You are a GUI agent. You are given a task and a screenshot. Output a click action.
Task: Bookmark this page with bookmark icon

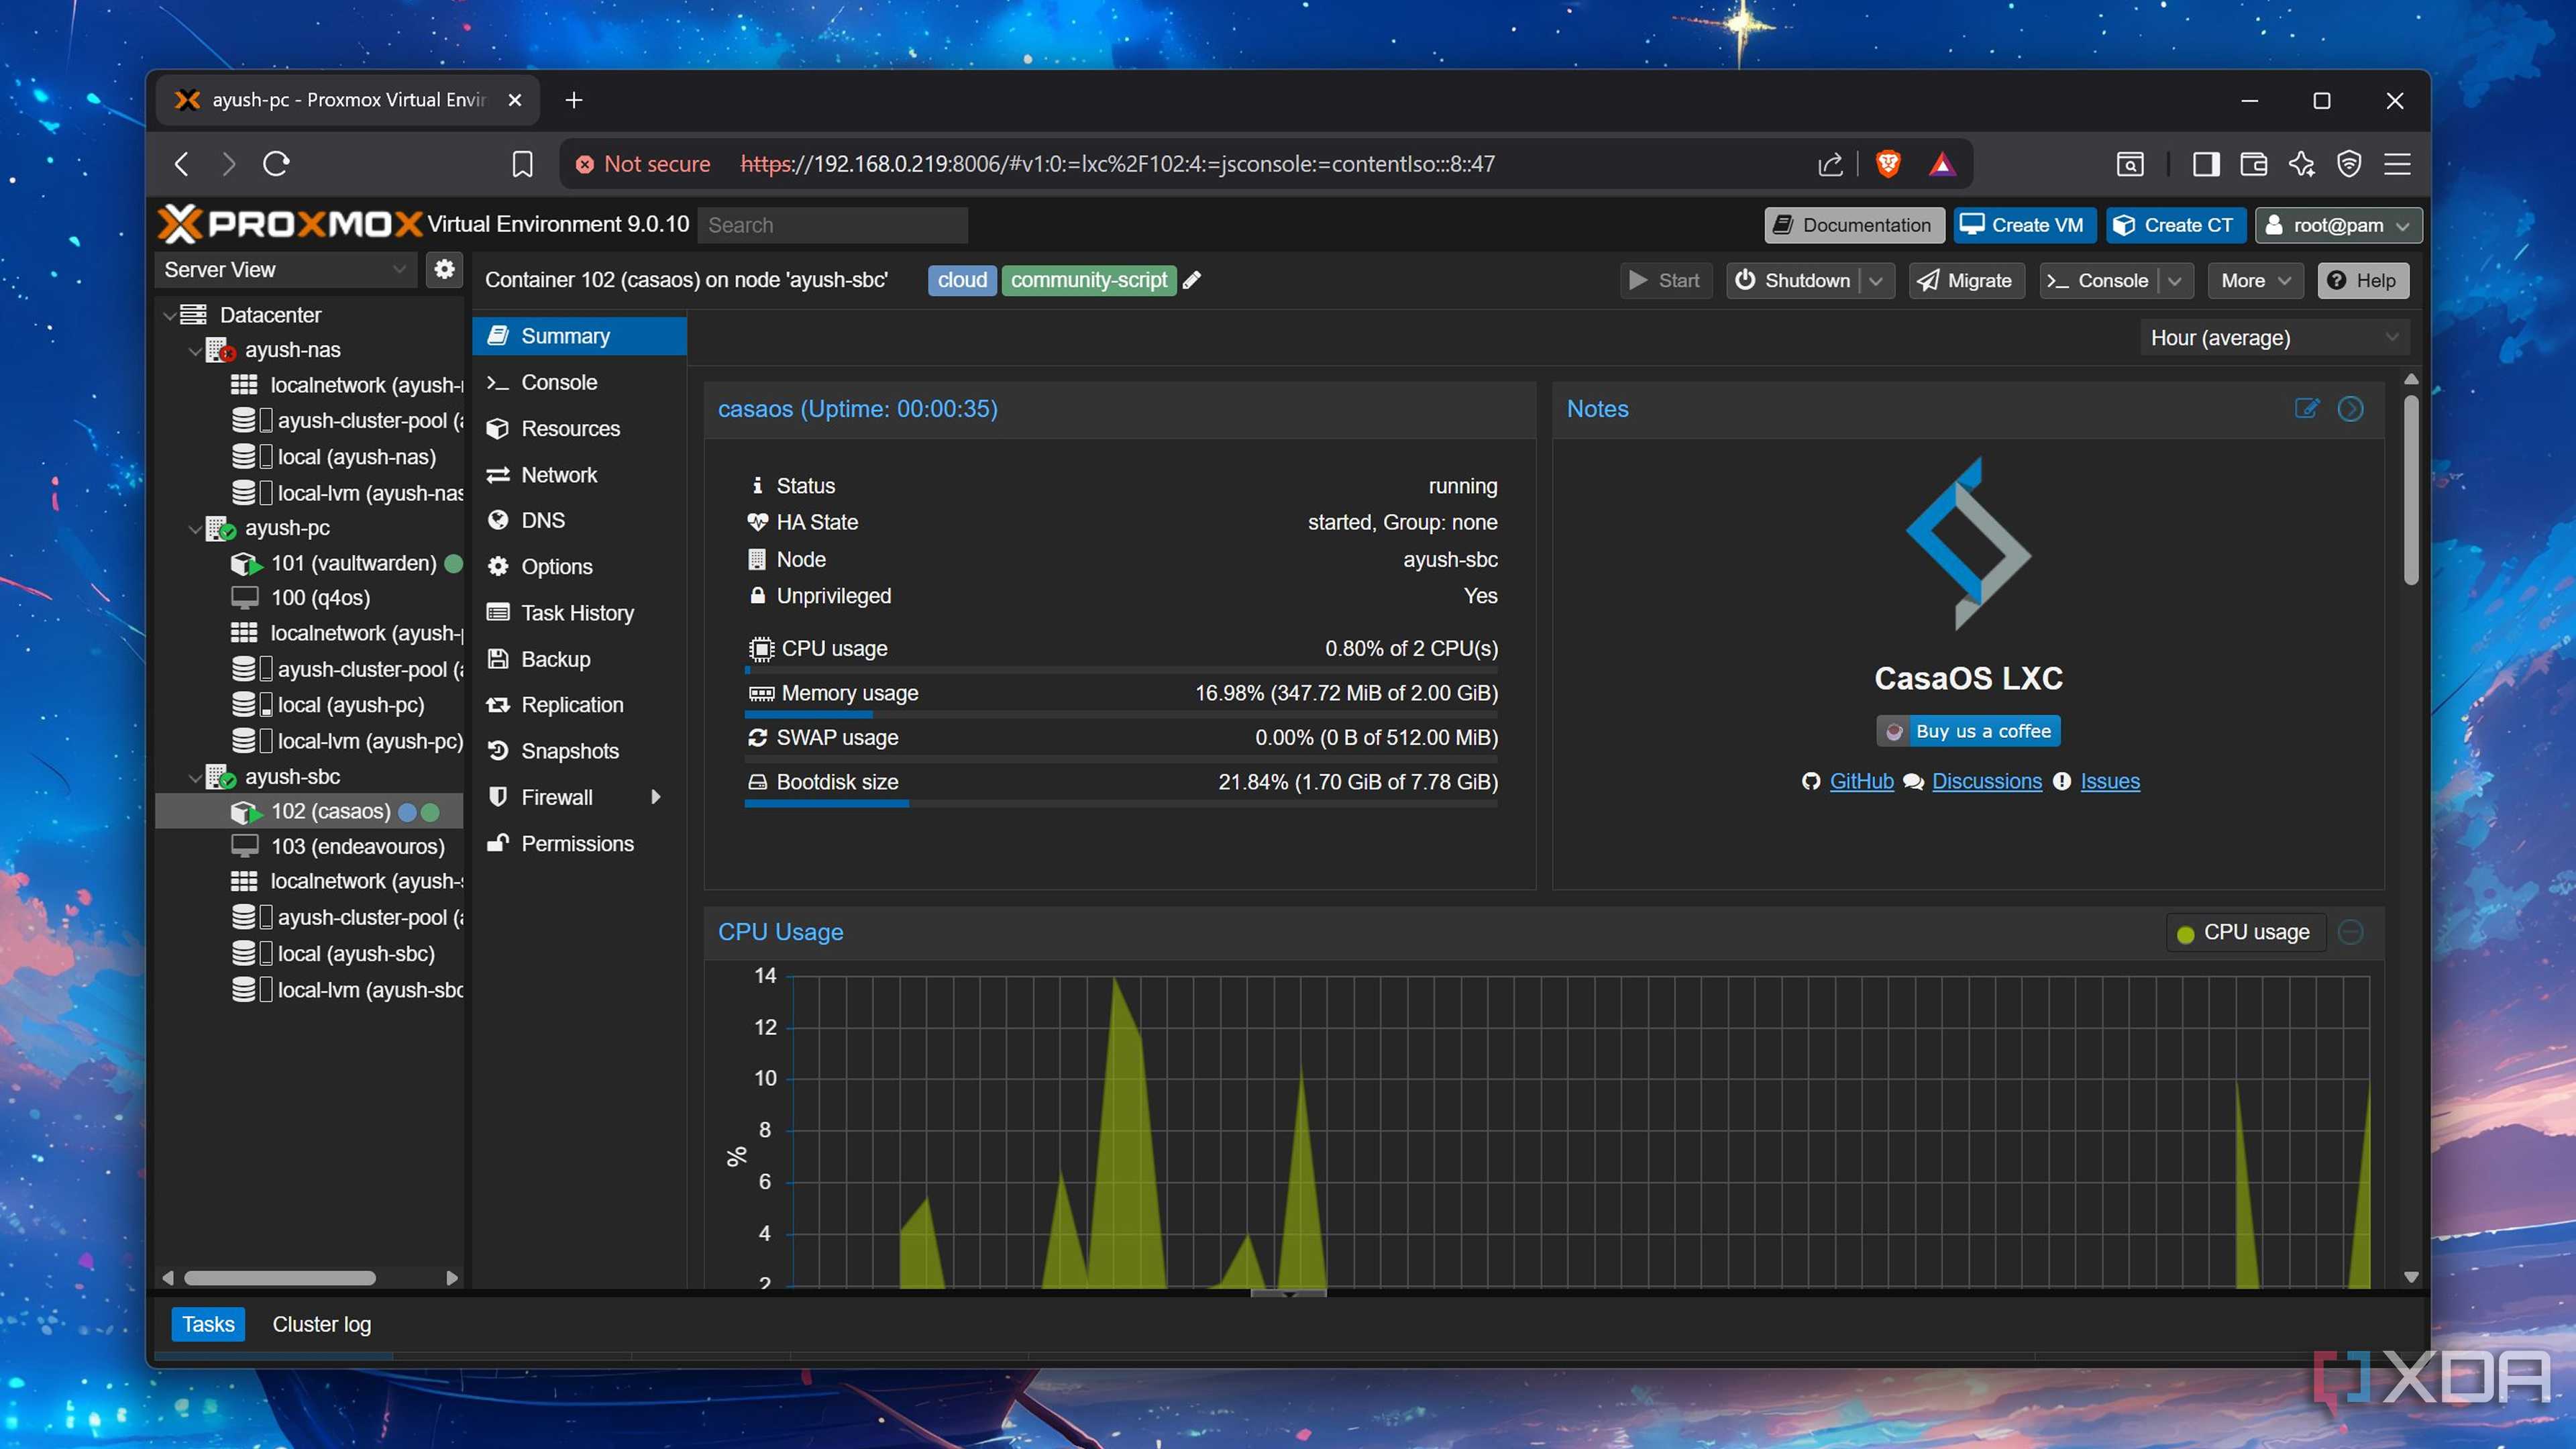click(522, 164)
